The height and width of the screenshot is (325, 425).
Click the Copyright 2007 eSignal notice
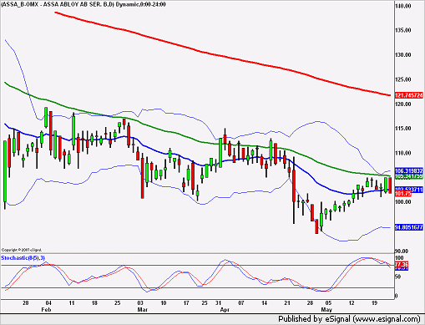[22, 250]
